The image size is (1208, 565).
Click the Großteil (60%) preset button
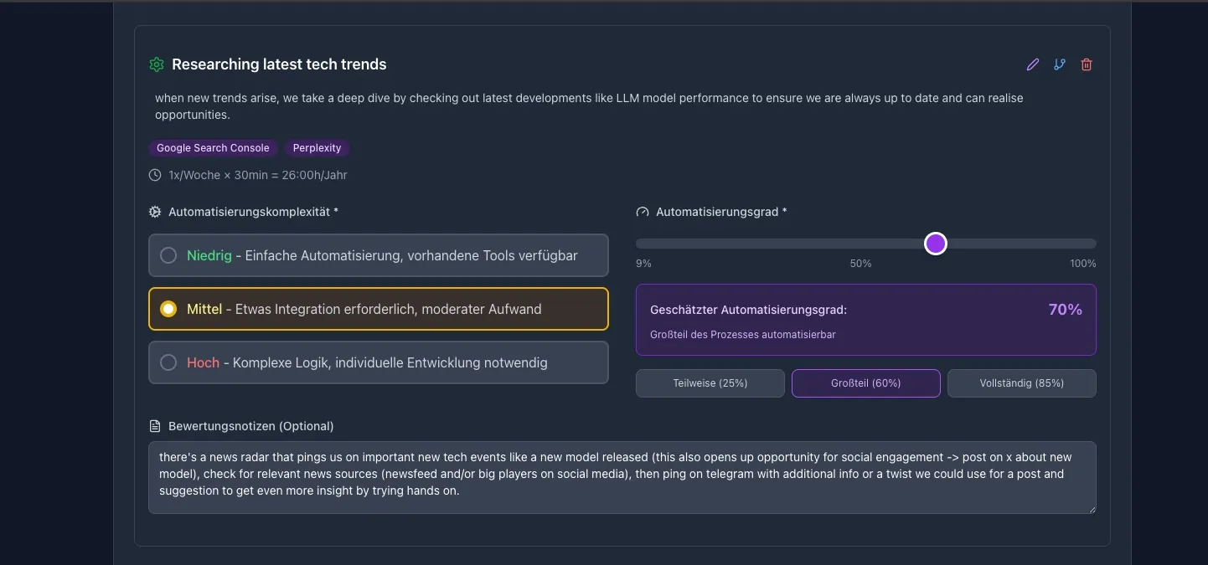tap(866, 383)
